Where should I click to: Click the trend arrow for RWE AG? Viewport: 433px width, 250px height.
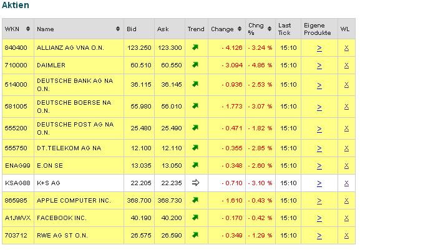point(195,235)
